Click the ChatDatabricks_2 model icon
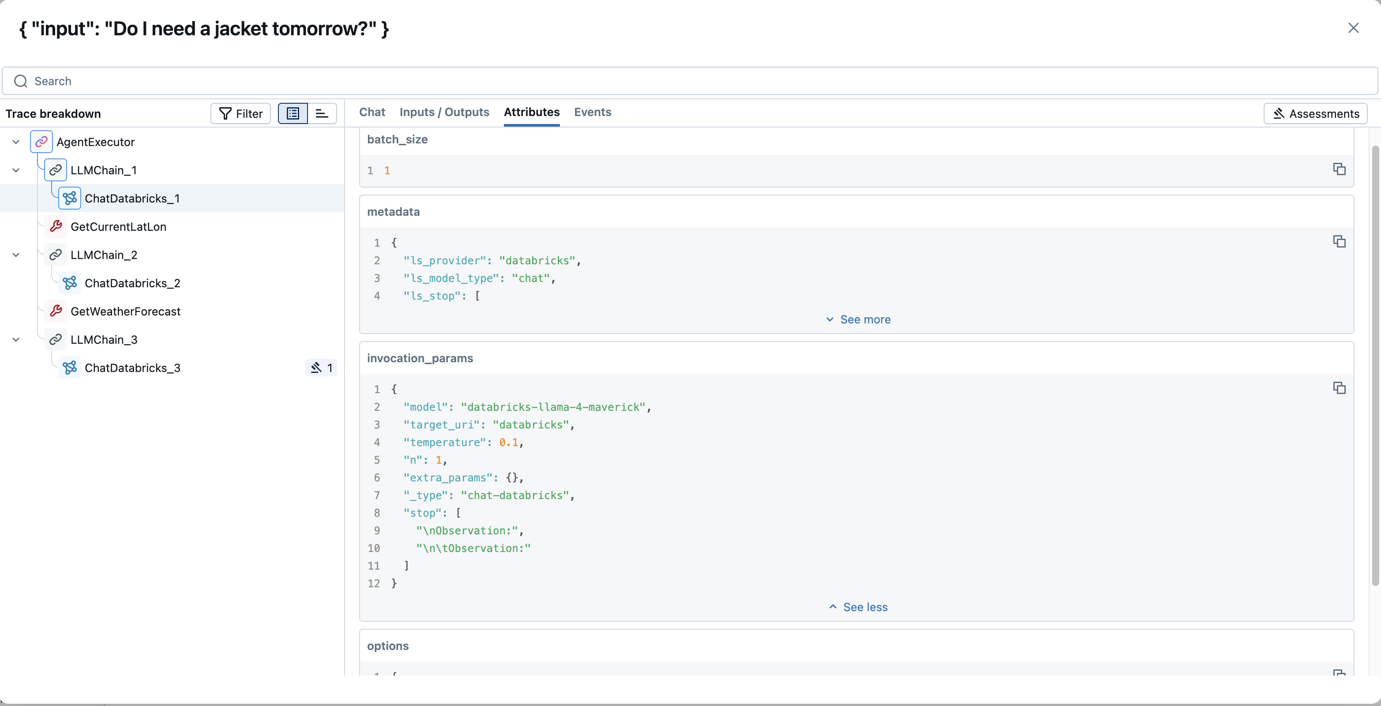This screenshot has width=1381, height=706. click(x=70, y=283)
